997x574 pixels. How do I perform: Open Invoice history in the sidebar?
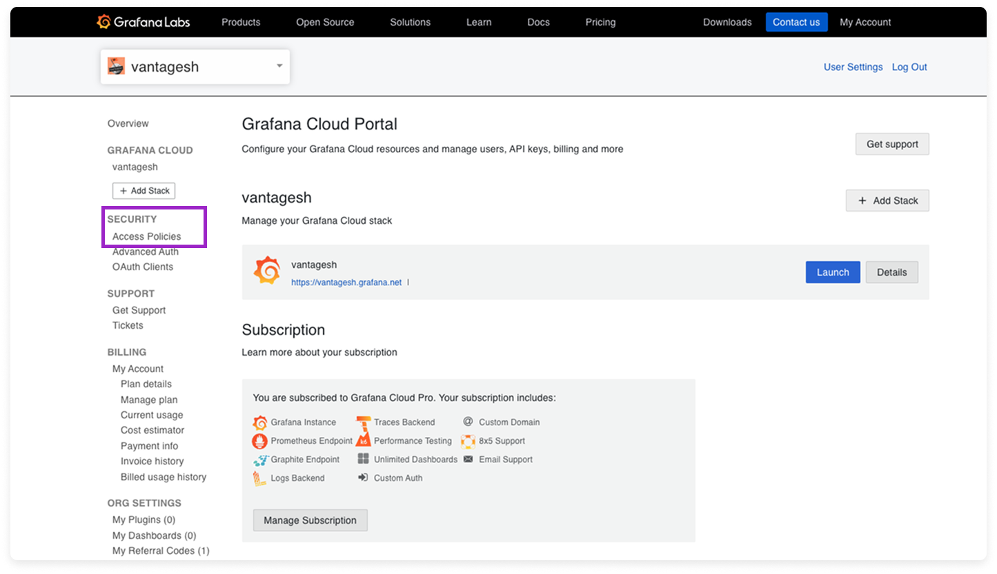pyautogui.click(x=152, y=461)
